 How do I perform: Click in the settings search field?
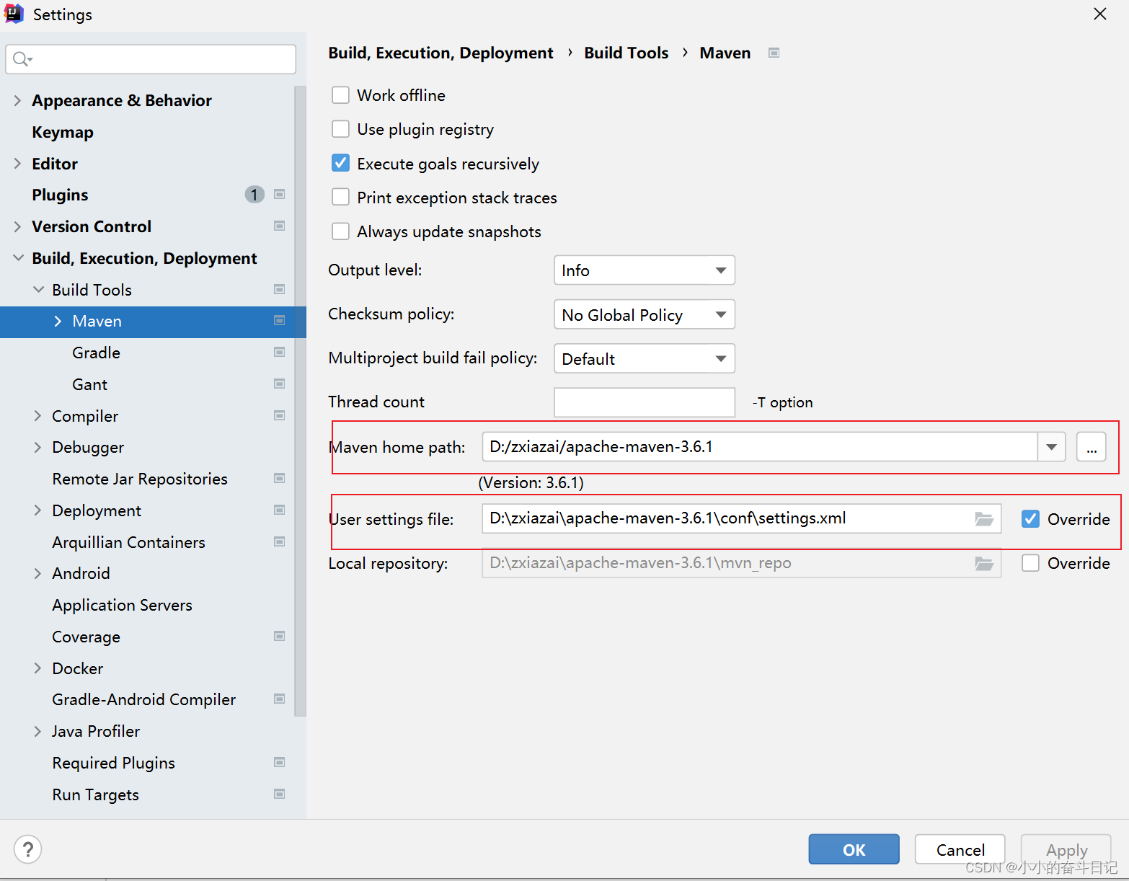pyautogui.click(x=151, y=59)
